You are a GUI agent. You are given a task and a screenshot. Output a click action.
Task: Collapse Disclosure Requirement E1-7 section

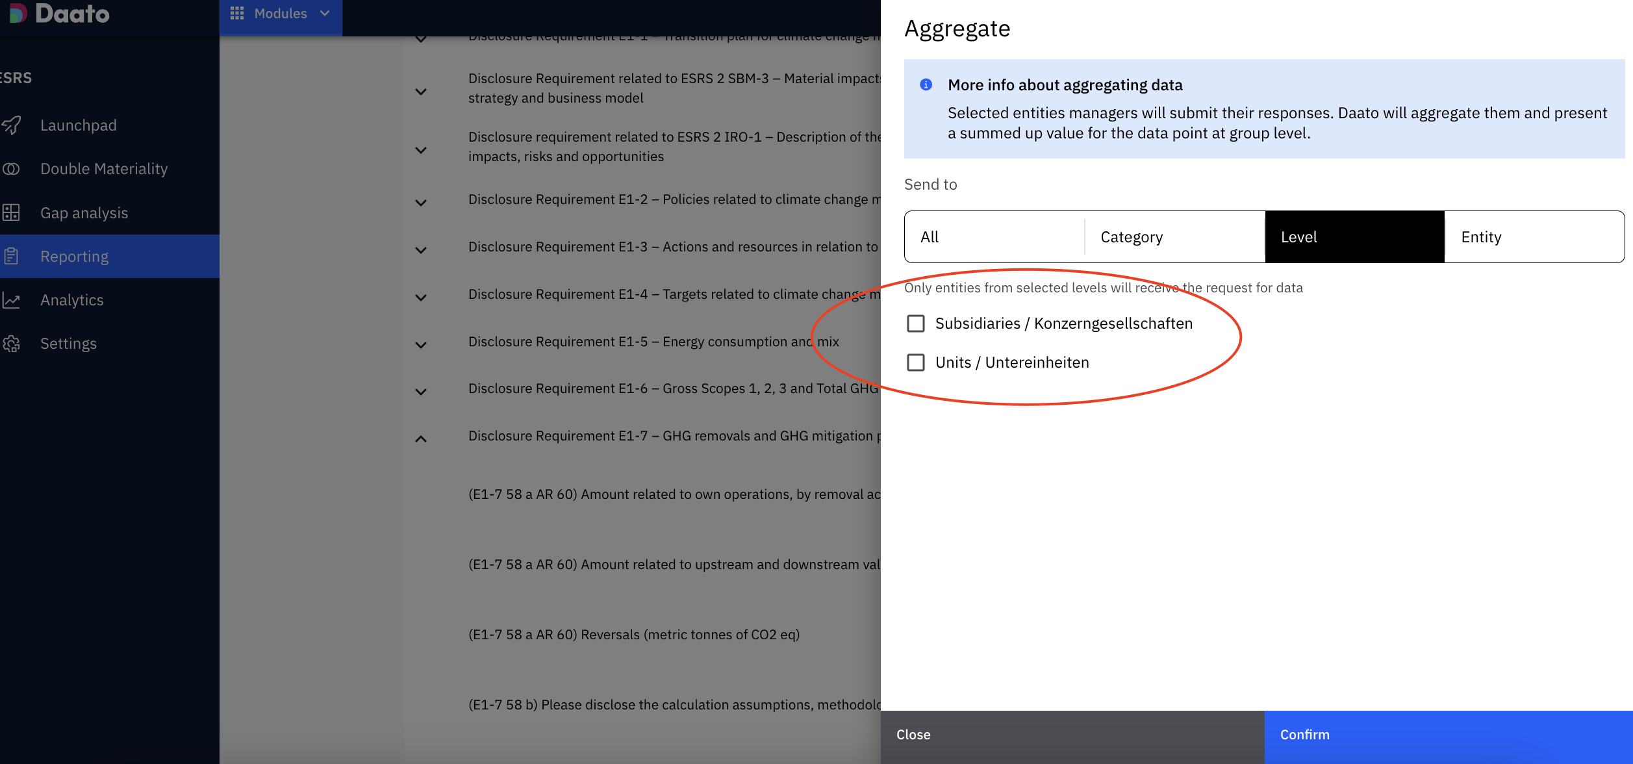(x=421, y=439)
